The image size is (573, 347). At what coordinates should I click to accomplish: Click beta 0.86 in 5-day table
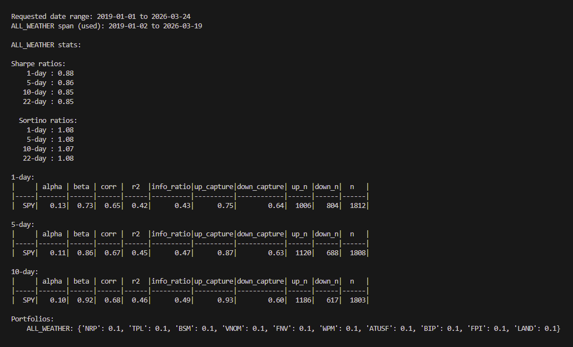pos(85,253)
